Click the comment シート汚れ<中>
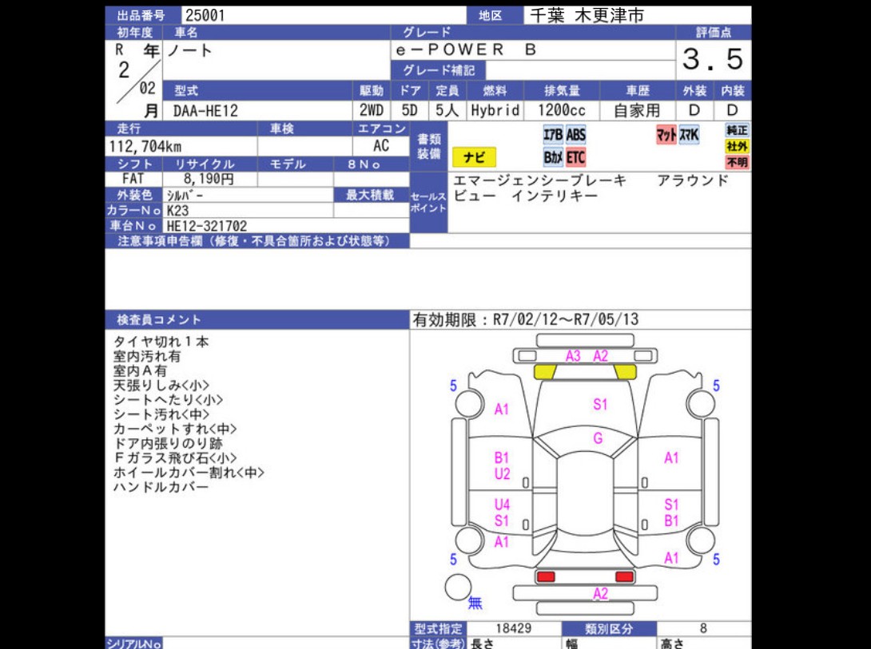 [161, 414]
